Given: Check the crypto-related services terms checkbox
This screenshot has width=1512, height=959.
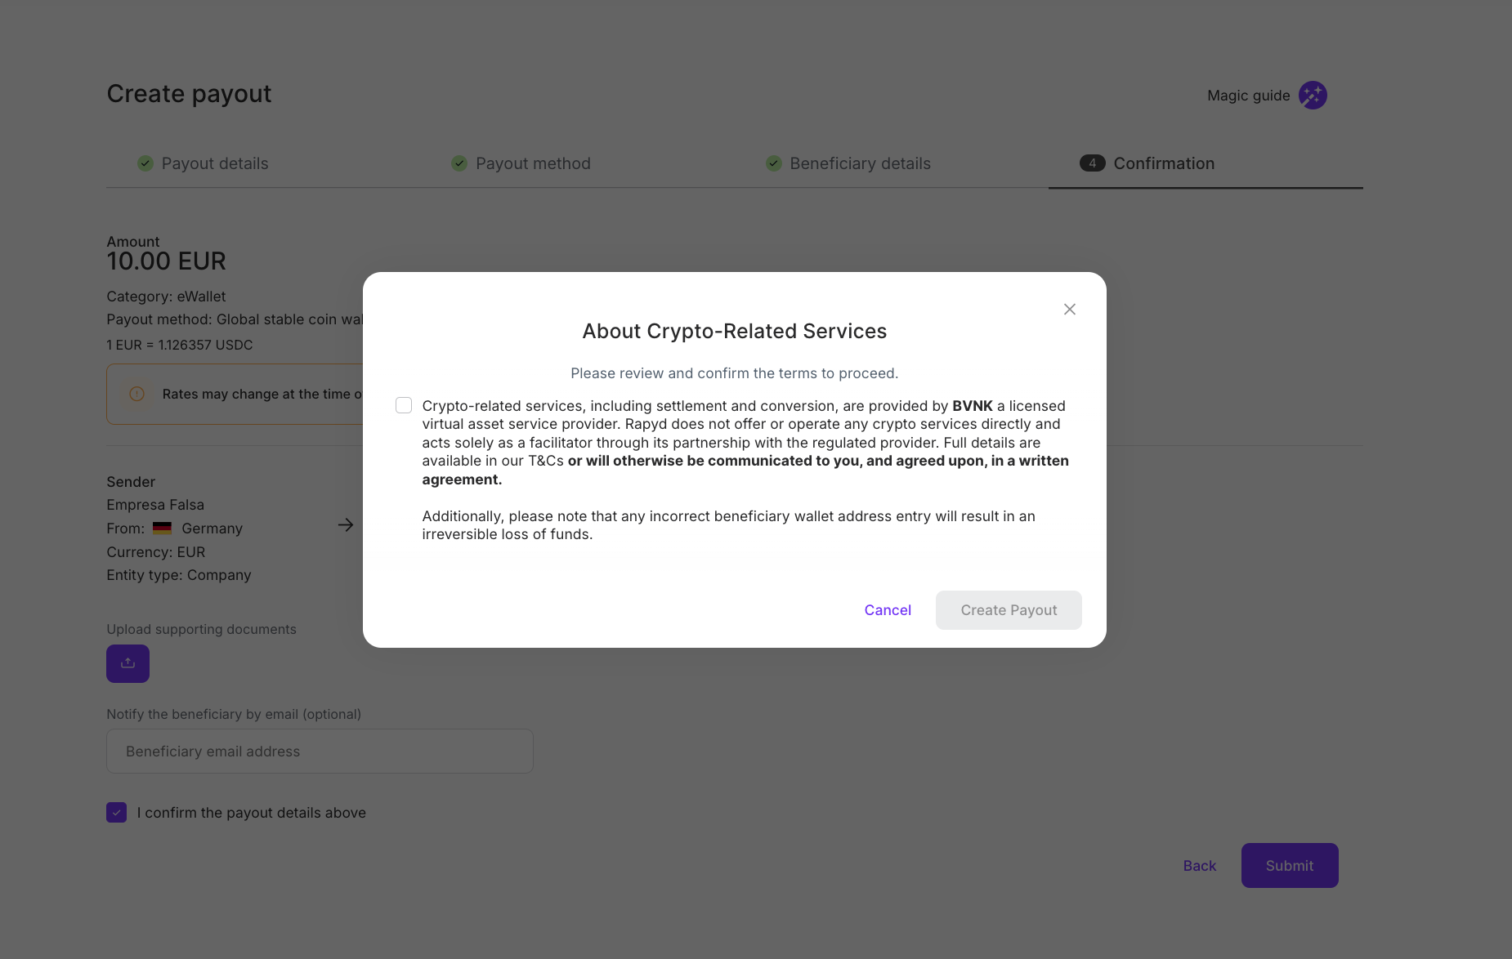Looking at the screenshot, I should tap(403, 404).
